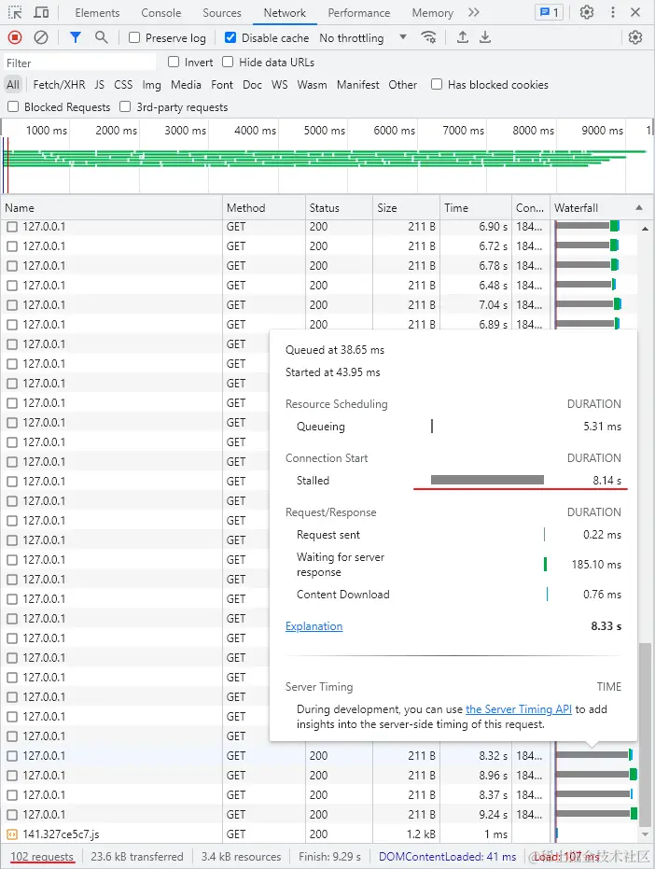The image size is (655, 869).
Task: Click scrollbar up arrow in request list
Action: (645, 229)
